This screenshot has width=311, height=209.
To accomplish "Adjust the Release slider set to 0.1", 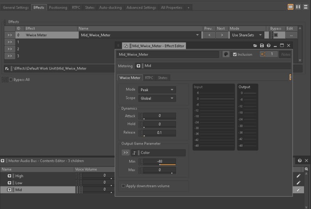I will 160,133.
